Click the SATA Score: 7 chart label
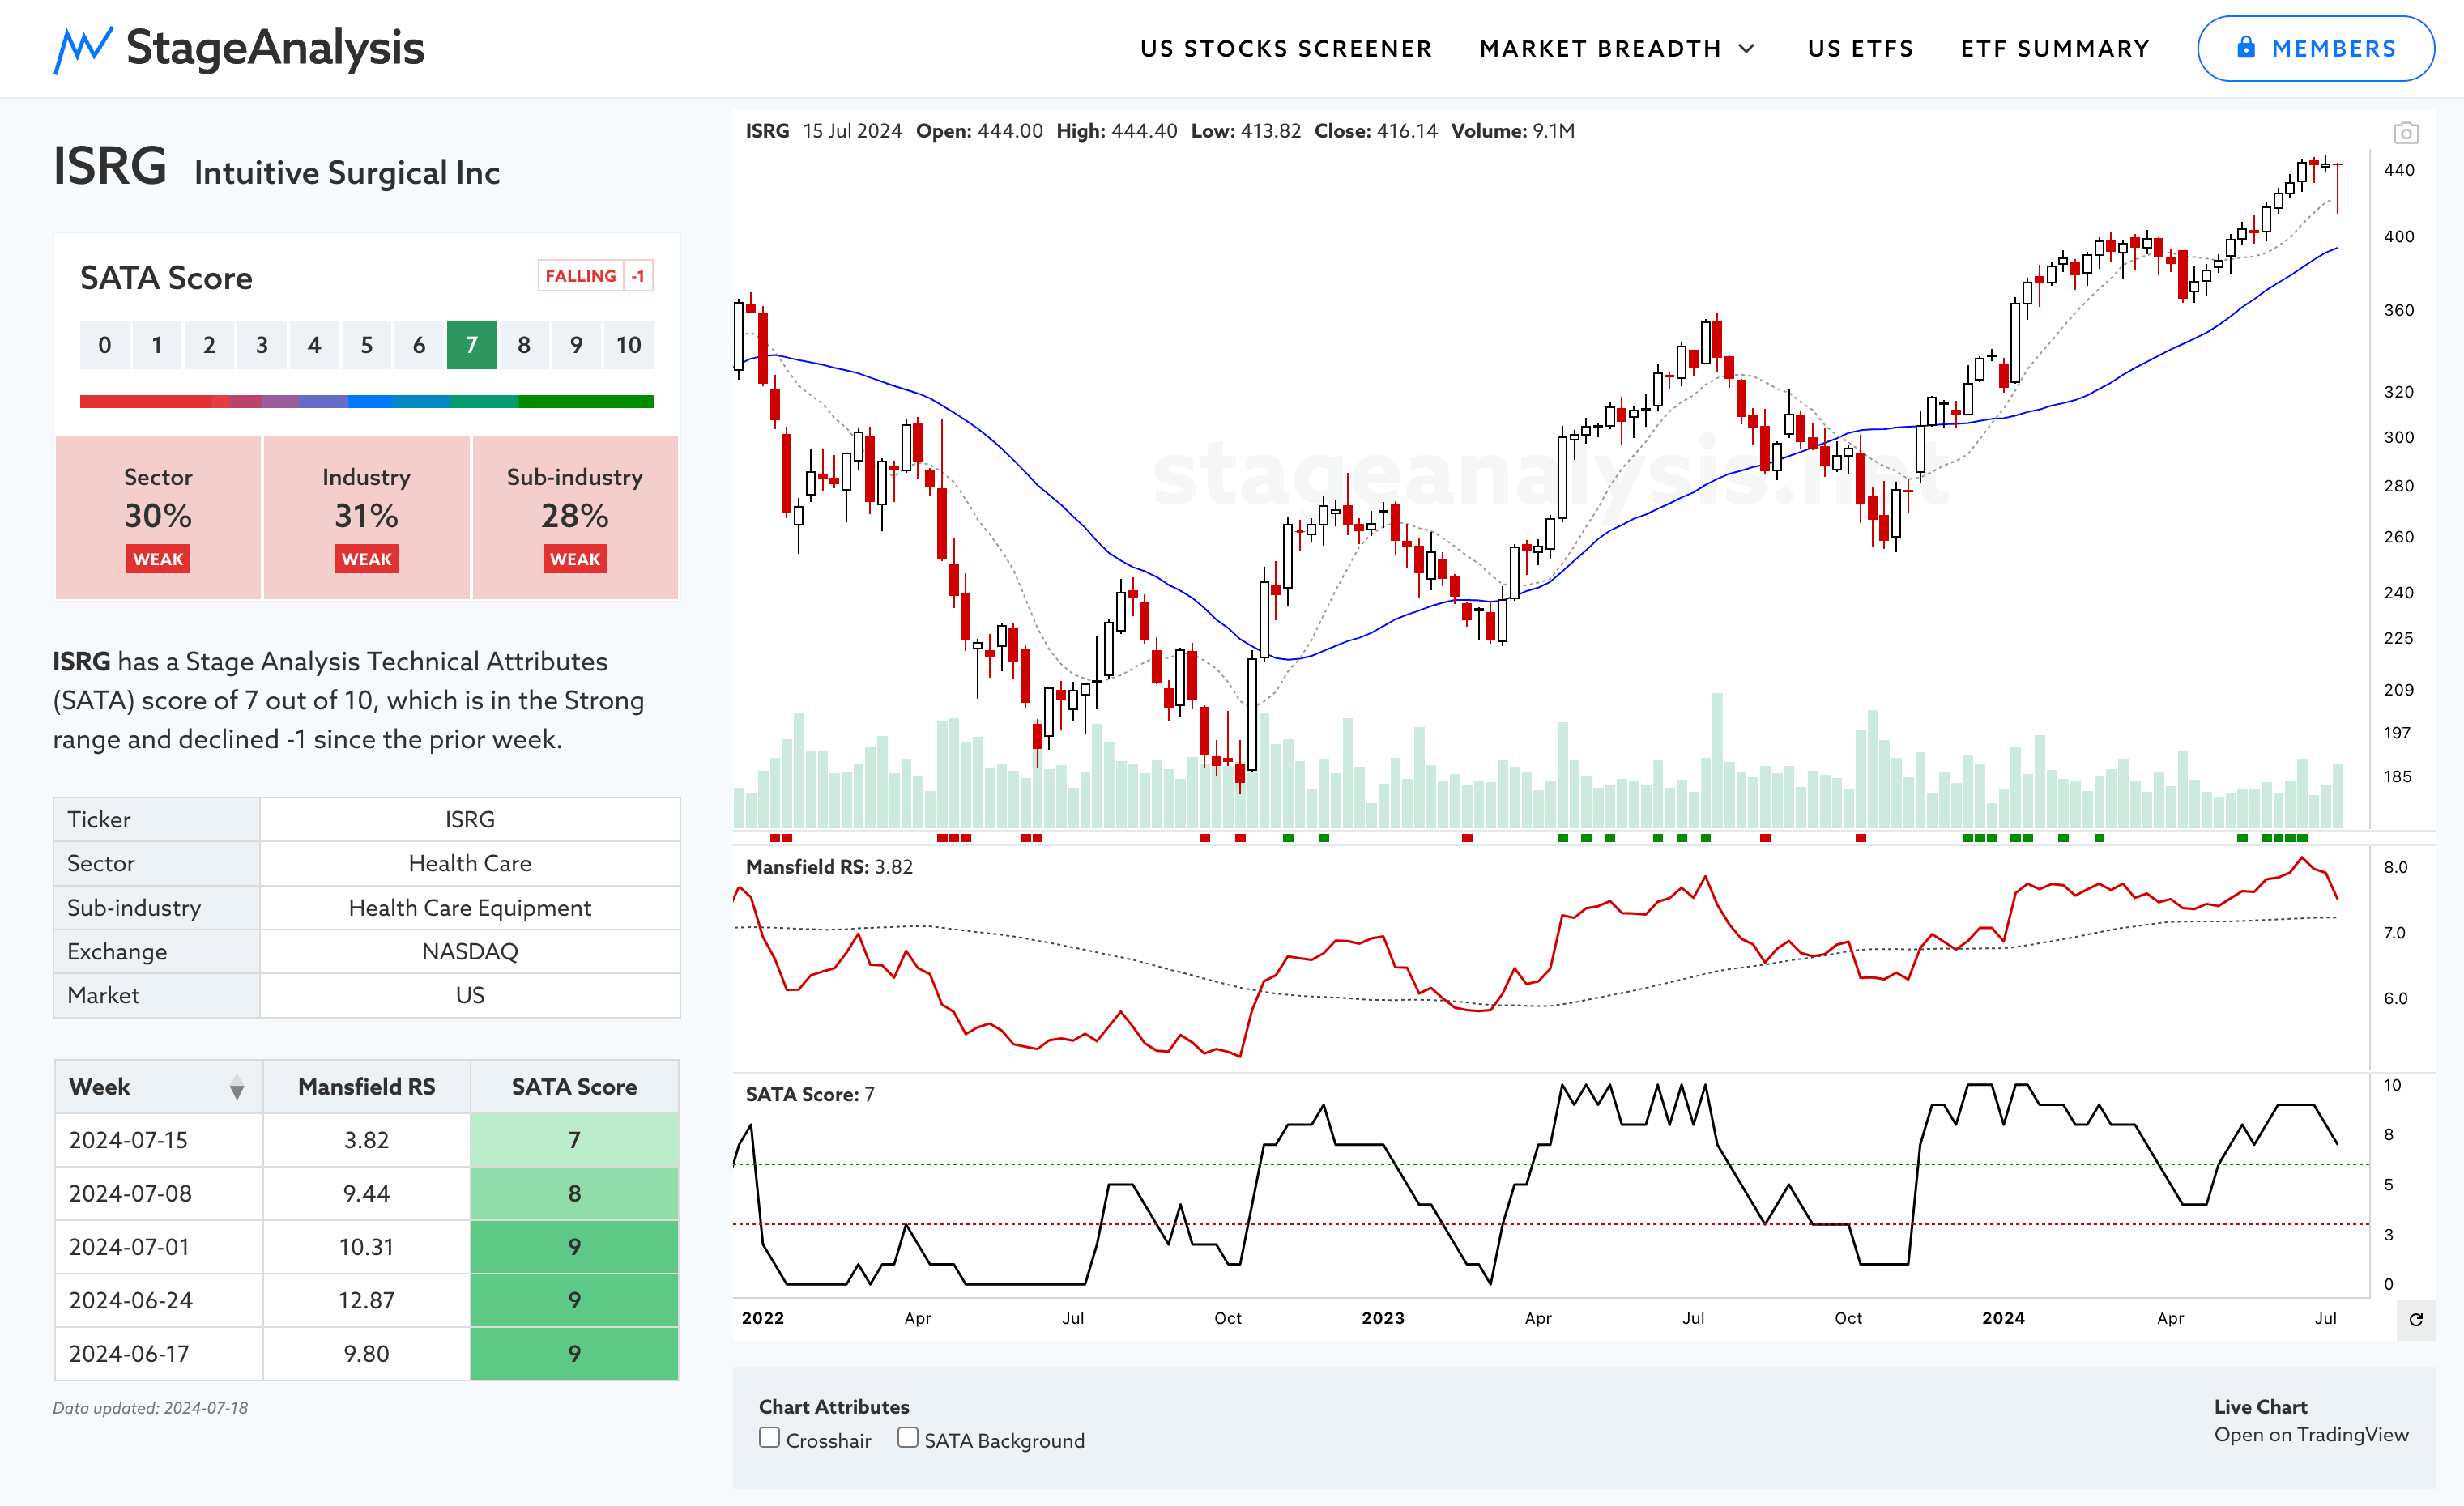Viewport: 2464px width, 1506px height. tap(810, 1094)
